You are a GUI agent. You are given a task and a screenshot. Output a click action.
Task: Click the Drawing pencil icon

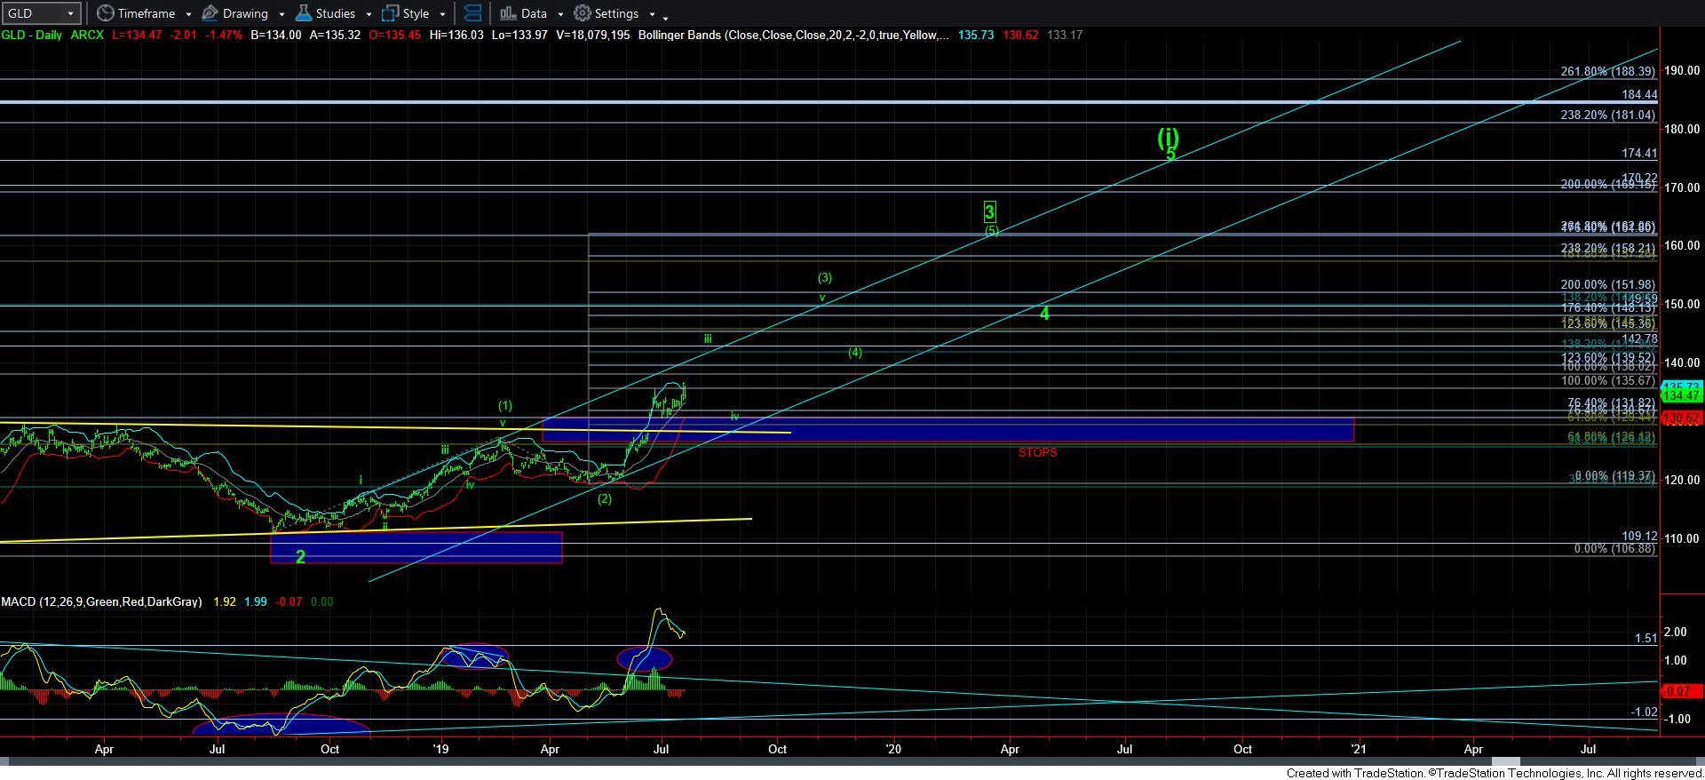[x=210, y=13]
